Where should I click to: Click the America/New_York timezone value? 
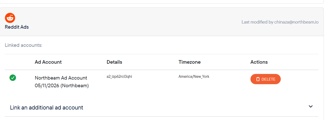(x=194, y=77)
